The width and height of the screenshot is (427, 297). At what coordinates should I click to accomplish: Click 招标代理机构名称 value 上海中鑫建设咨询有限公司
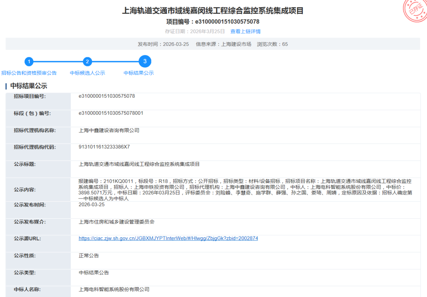[x=109, y=131]
